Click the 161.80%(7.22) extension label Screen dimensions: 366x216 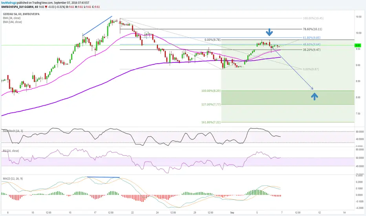click(x=211, y=123)
